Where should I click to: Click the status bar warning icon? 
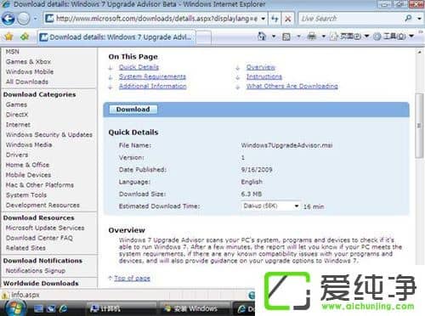click(x=4, y=296)
